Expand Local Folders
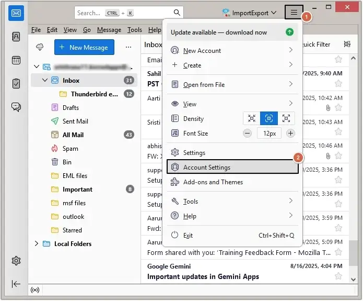Viewport: 363px width, 301px height. point(37,243)
